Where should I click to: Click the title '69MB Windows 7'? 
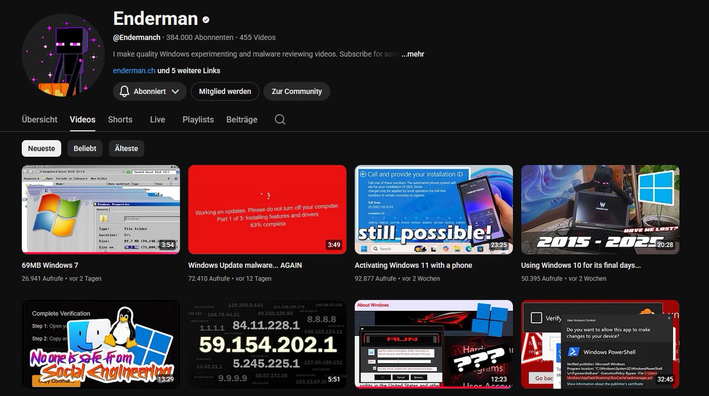point(50,265)
